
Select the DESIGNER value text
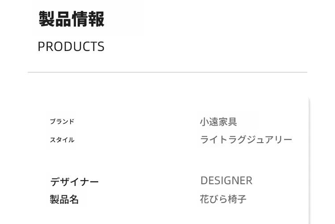point(226,181)
